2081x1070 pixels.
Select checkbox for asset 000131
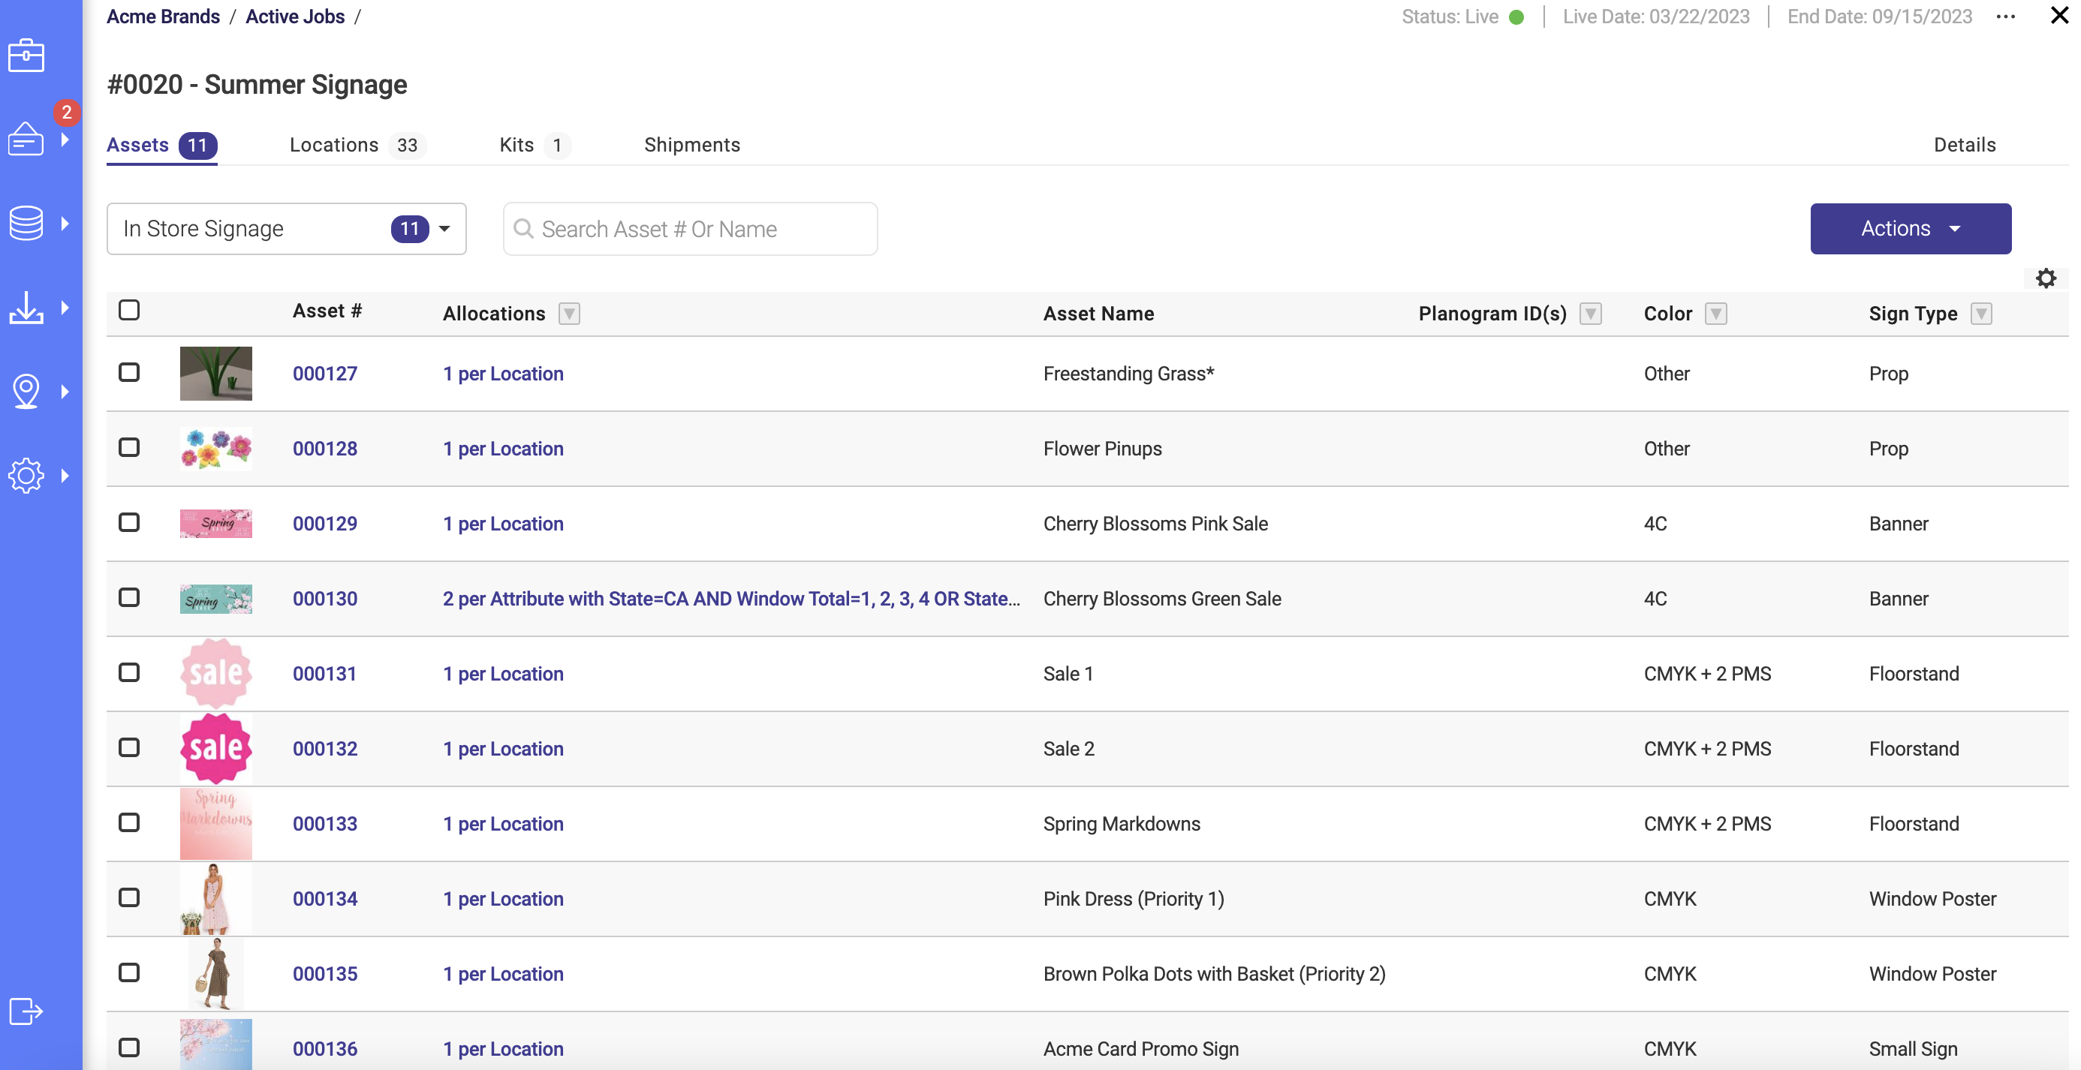[x=129, y=672]
